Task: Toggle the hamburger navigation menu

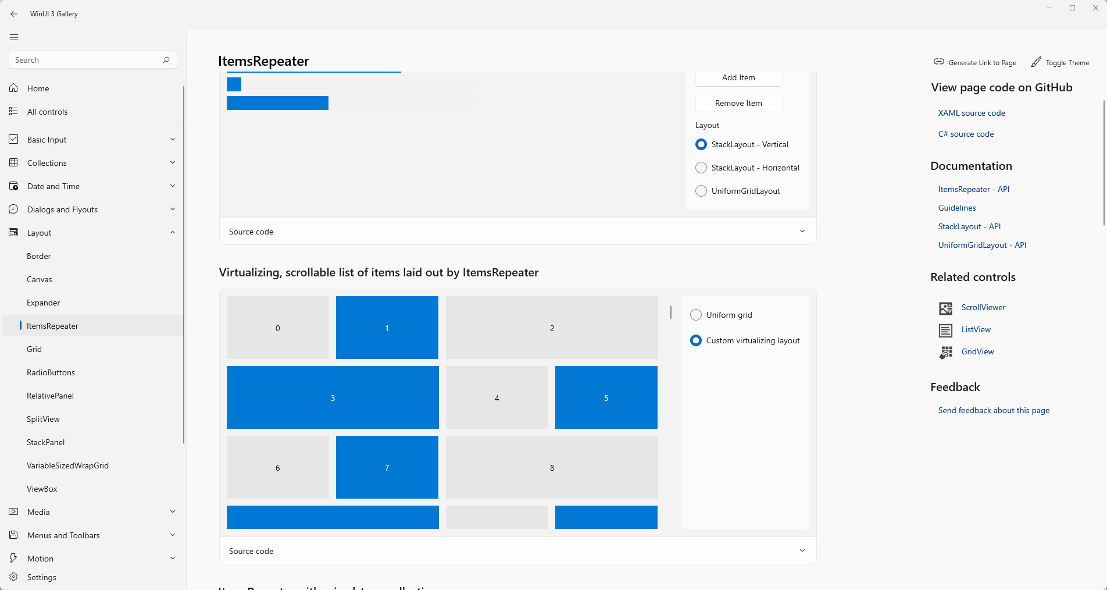Action: click(14, 37)
